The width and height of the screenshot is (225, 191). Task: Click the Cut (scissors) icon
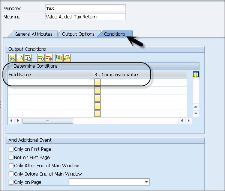click(12, 58)
